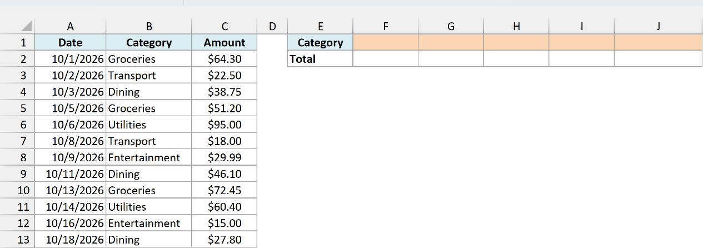Screen dimensions: 703x248
Task: Click Utilities in row 6
Action: [x=127, y=125]
